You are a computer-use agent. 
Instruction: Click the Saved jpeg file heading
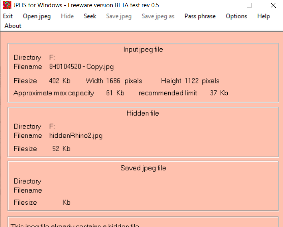[143, 168]
